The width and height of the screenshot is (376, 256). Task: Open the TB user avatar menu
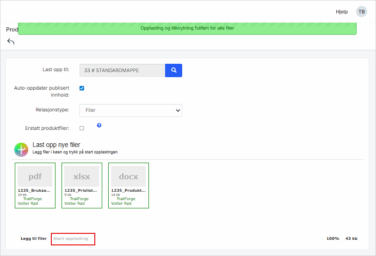coord(361,12)
